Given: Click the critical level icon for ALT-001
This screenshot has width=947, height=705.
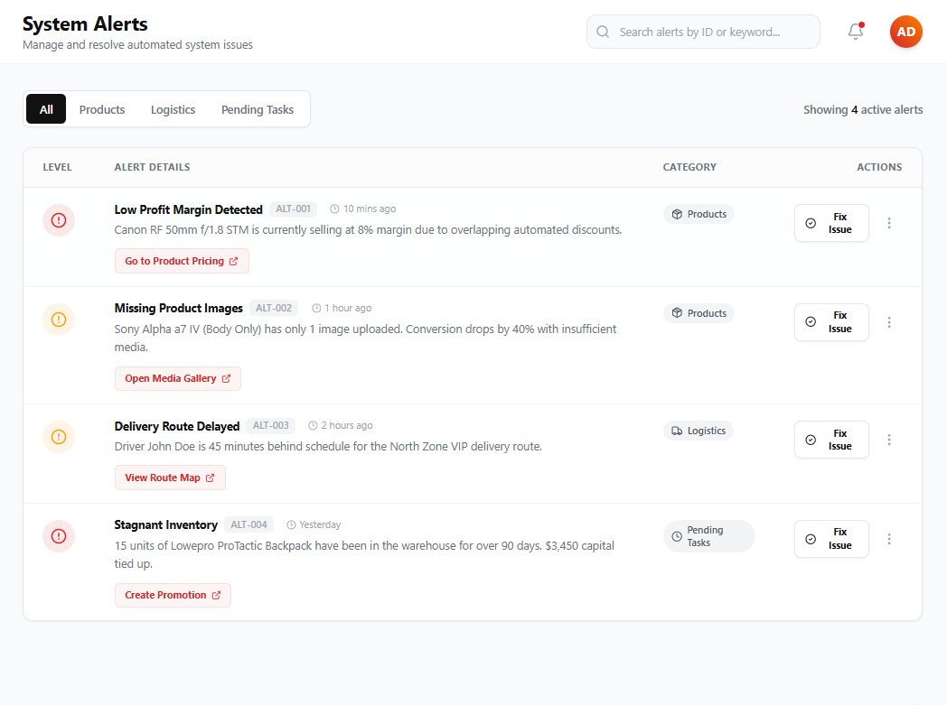Looking at the screenshot, I should [59, 220].
